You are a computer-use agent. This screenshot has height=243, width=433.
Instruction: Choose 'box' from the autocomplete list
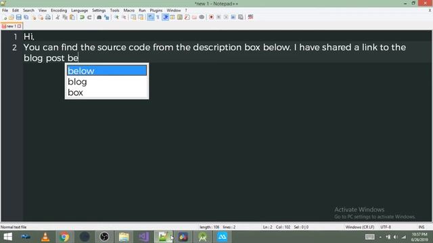coord(107,92)
